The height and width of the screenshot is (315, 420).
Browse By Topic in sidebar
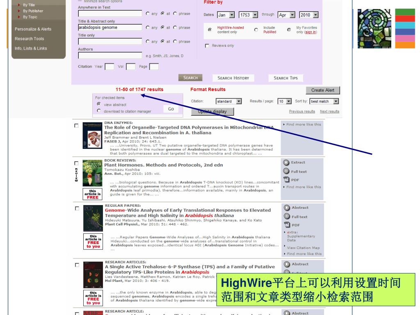(30, 17)
